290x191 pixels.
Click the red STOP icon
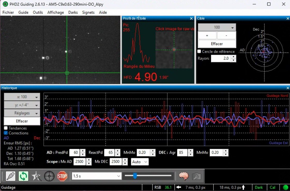point(62,176)
